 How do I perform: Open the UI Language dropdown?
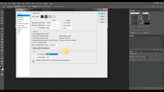click(53, 54)
